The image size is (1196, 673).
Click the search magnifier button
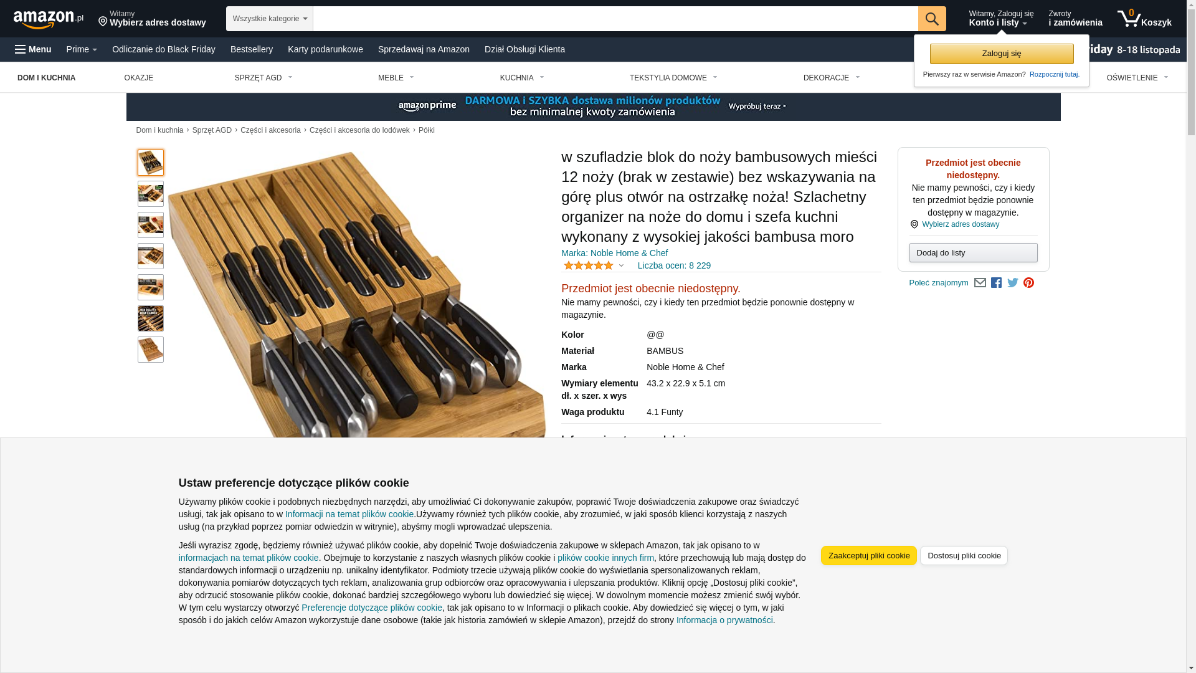tap(931, 19)
